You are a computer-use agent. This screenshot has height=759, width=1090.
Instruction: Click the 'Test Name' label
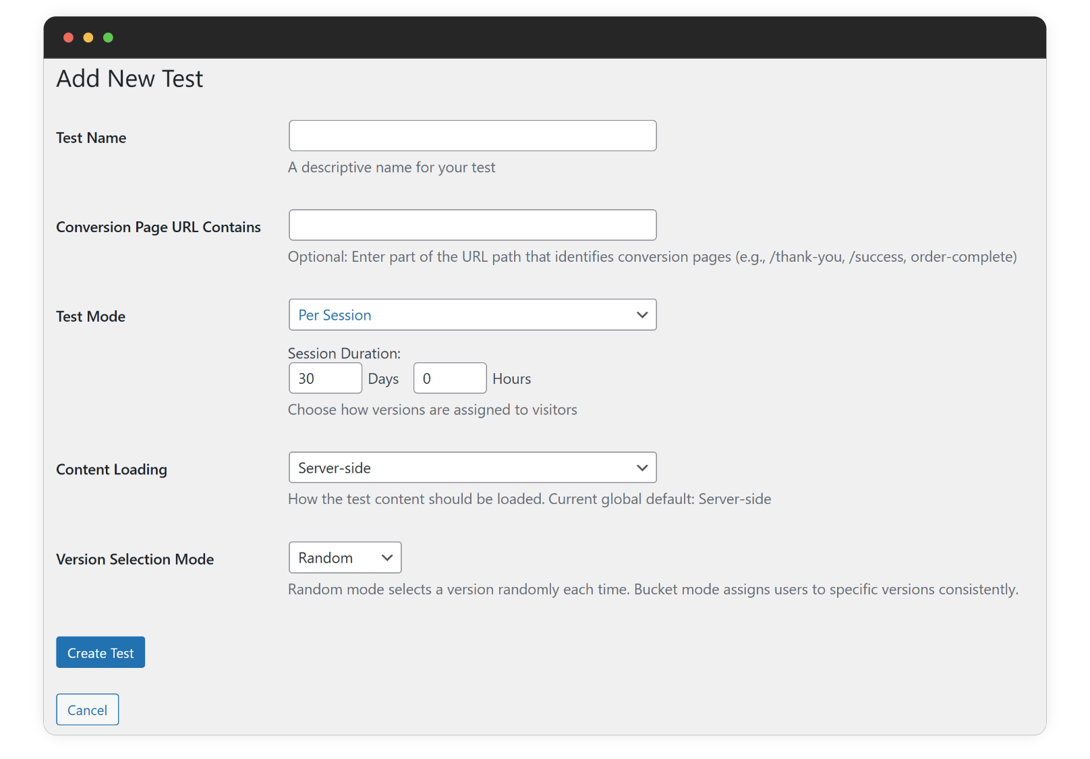tap(91, 138)
